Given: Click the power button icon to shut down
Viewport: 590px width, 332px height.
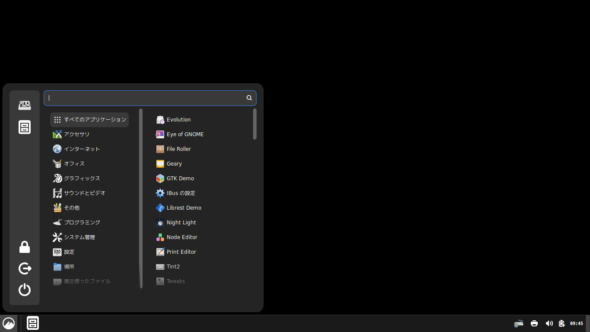Looking at the screenshot, I should click(25, 290).
